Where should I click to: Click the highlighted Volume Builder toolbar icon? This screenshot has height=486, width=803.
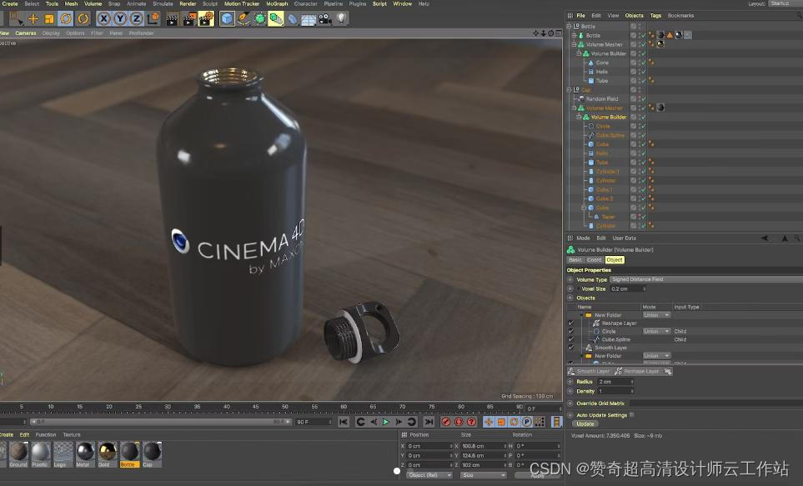276,19
